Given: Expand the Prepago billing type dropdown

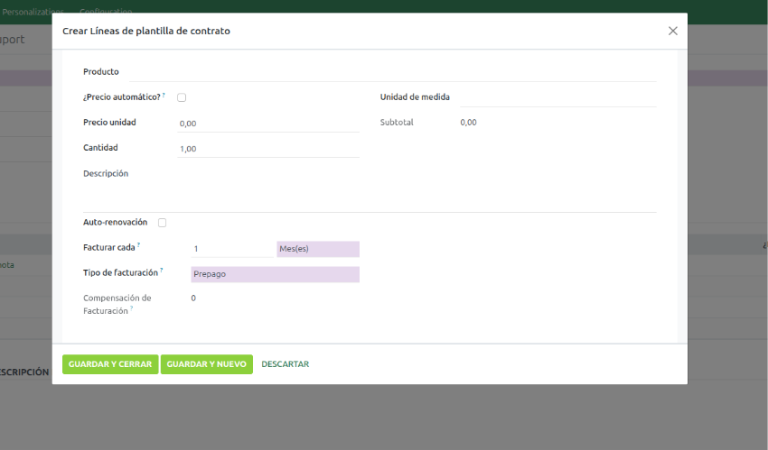Looking at the screenshot, I should coord(275,274).
